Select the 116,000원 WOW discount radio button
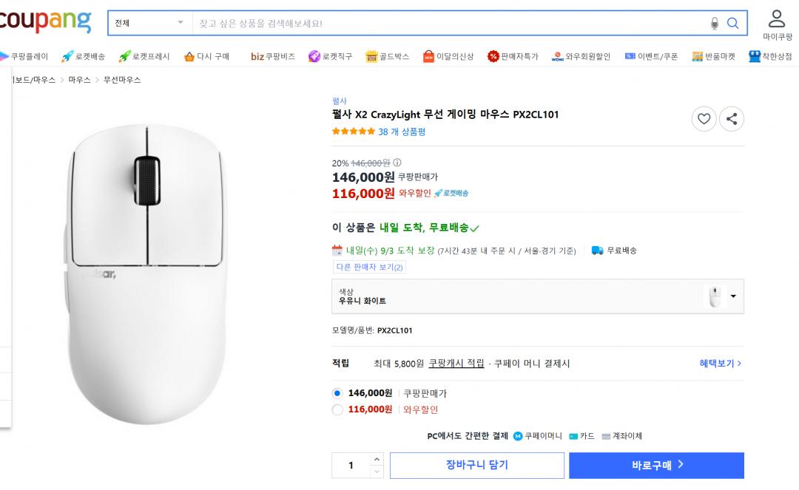This screenshot has width=799, height=490. pos(338,409)
